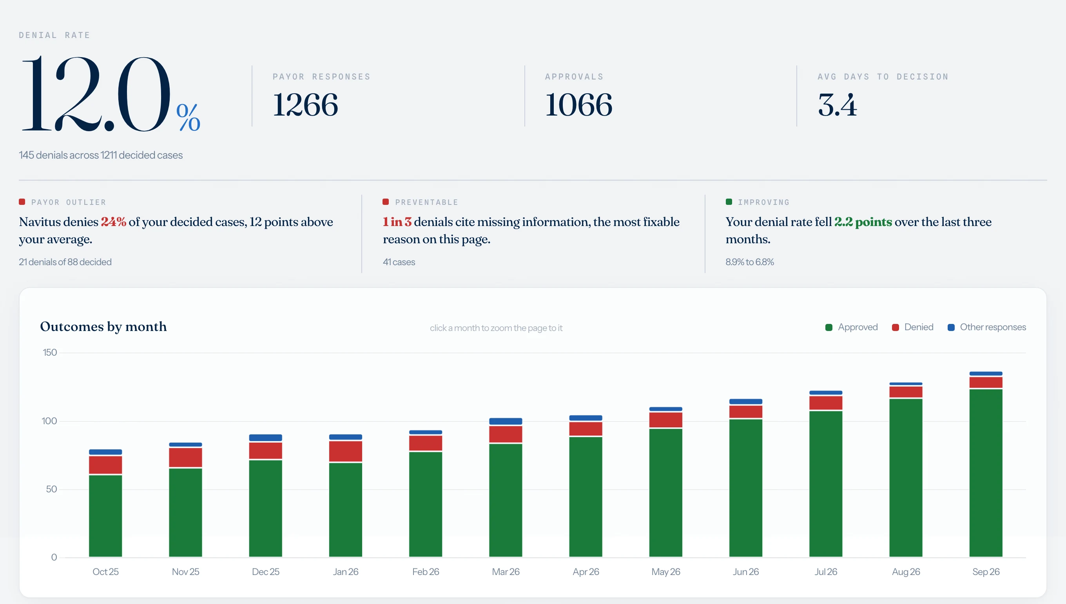
Task: Click the '8.9% to 6.8%' caption
Action: 749,262
